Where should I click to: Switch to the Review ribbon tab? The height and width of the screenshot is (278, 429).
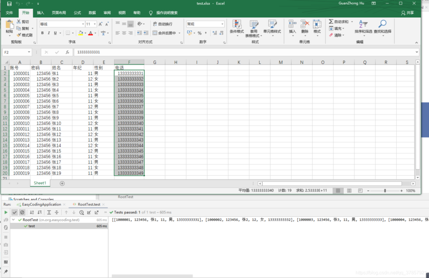point(107,13)
